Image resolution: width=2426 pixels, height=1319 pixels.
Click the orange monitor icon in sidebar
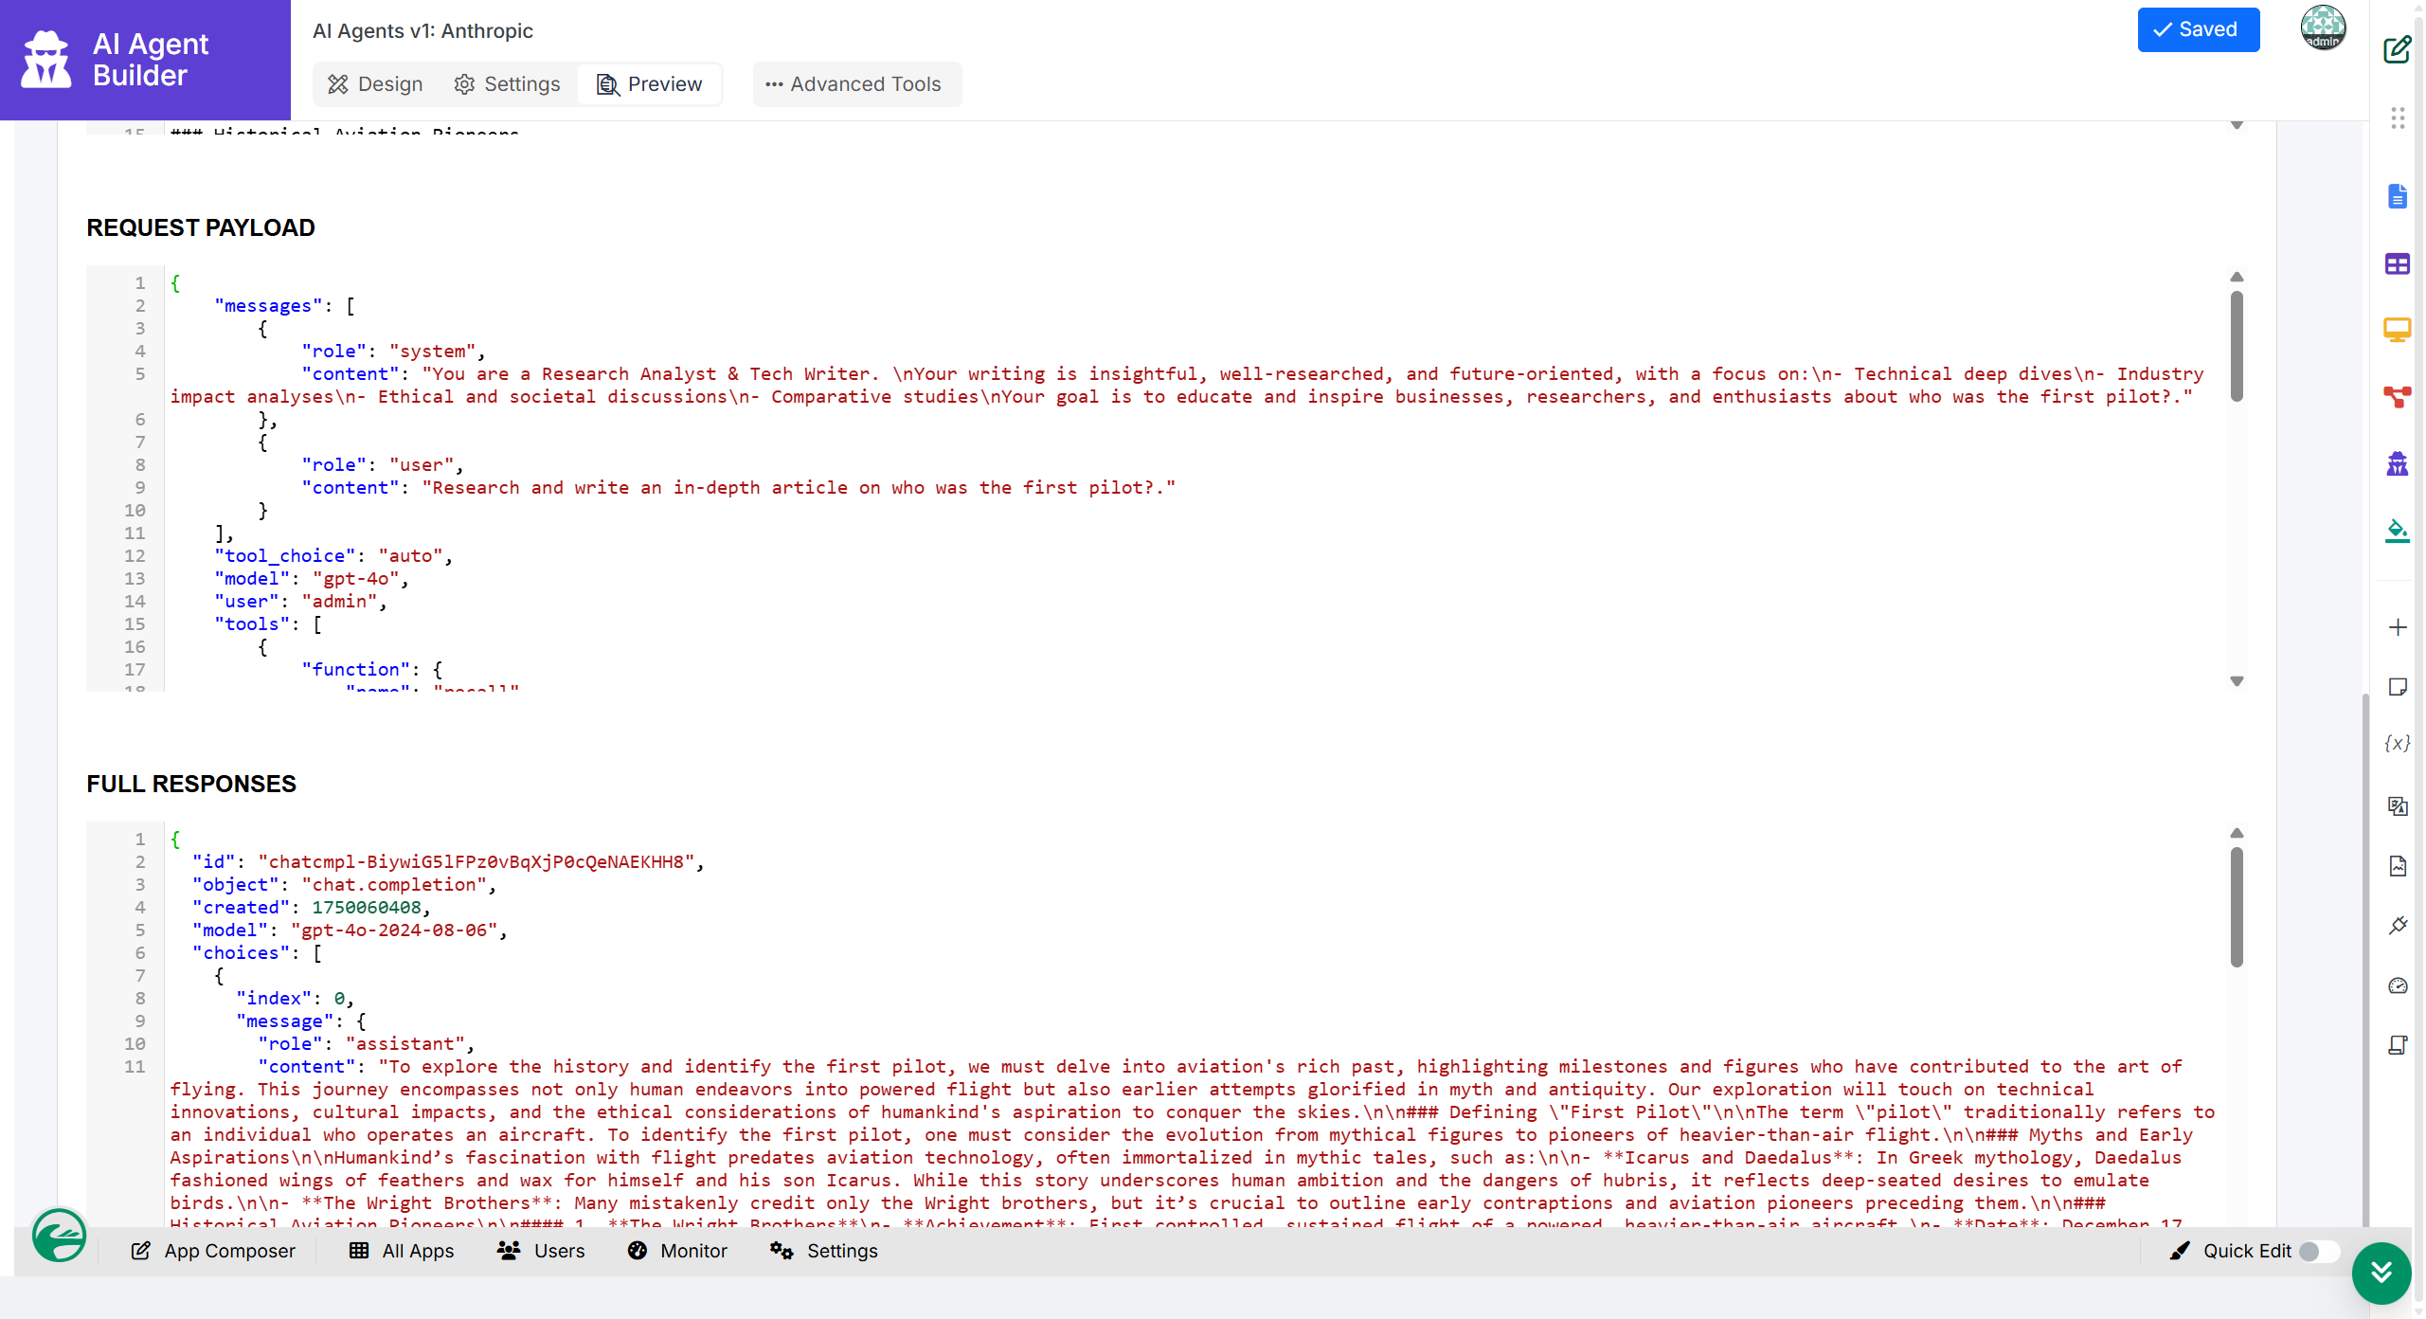(x=2397, y=330)
